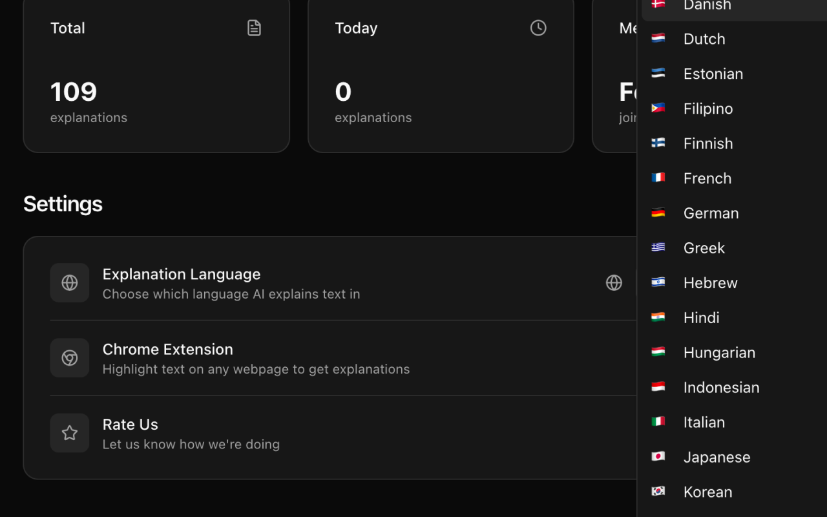
Task: Click the Estonia flag icon
Action: (x=658, y=73)
